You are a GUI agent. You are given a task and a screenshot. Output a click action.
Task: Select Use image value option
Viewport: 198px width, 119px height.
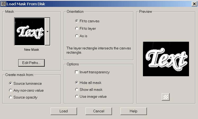[x=77, y=96]
